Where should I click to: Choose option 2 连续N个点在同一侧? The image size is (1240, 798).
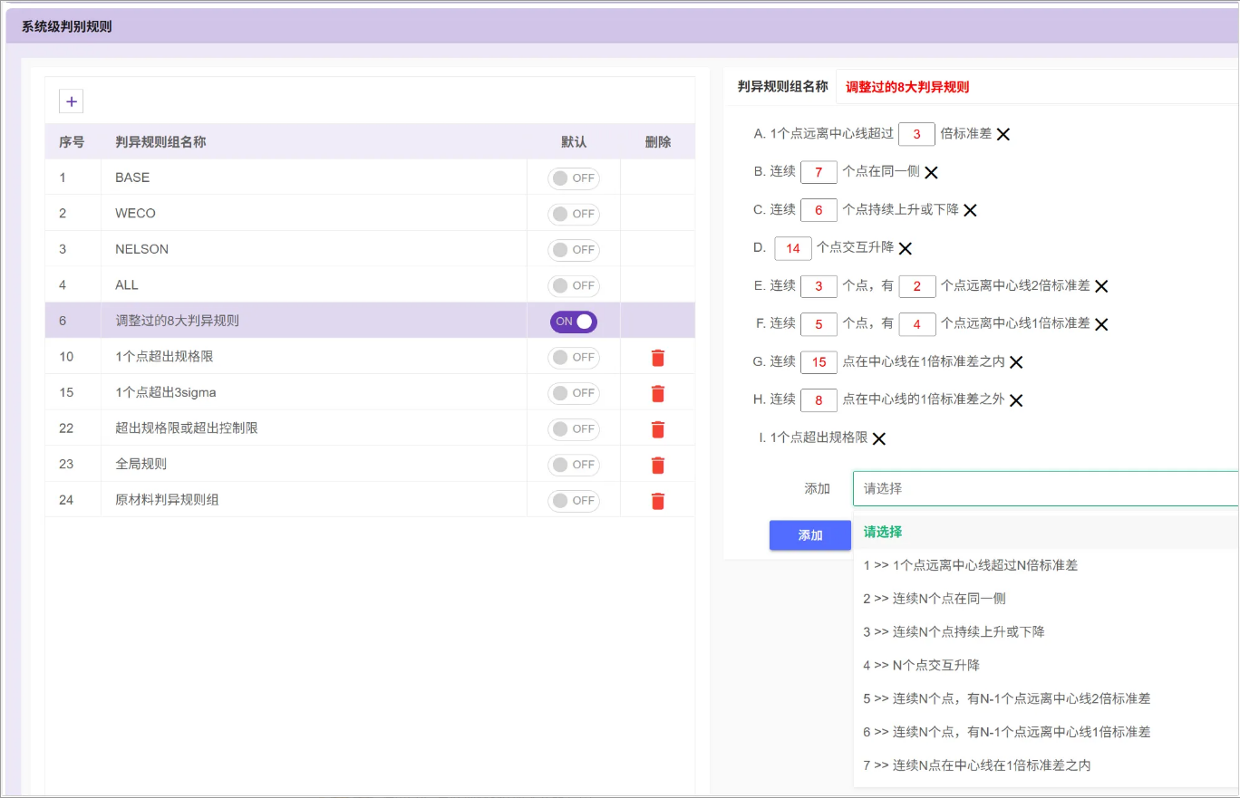click(934, 599)
